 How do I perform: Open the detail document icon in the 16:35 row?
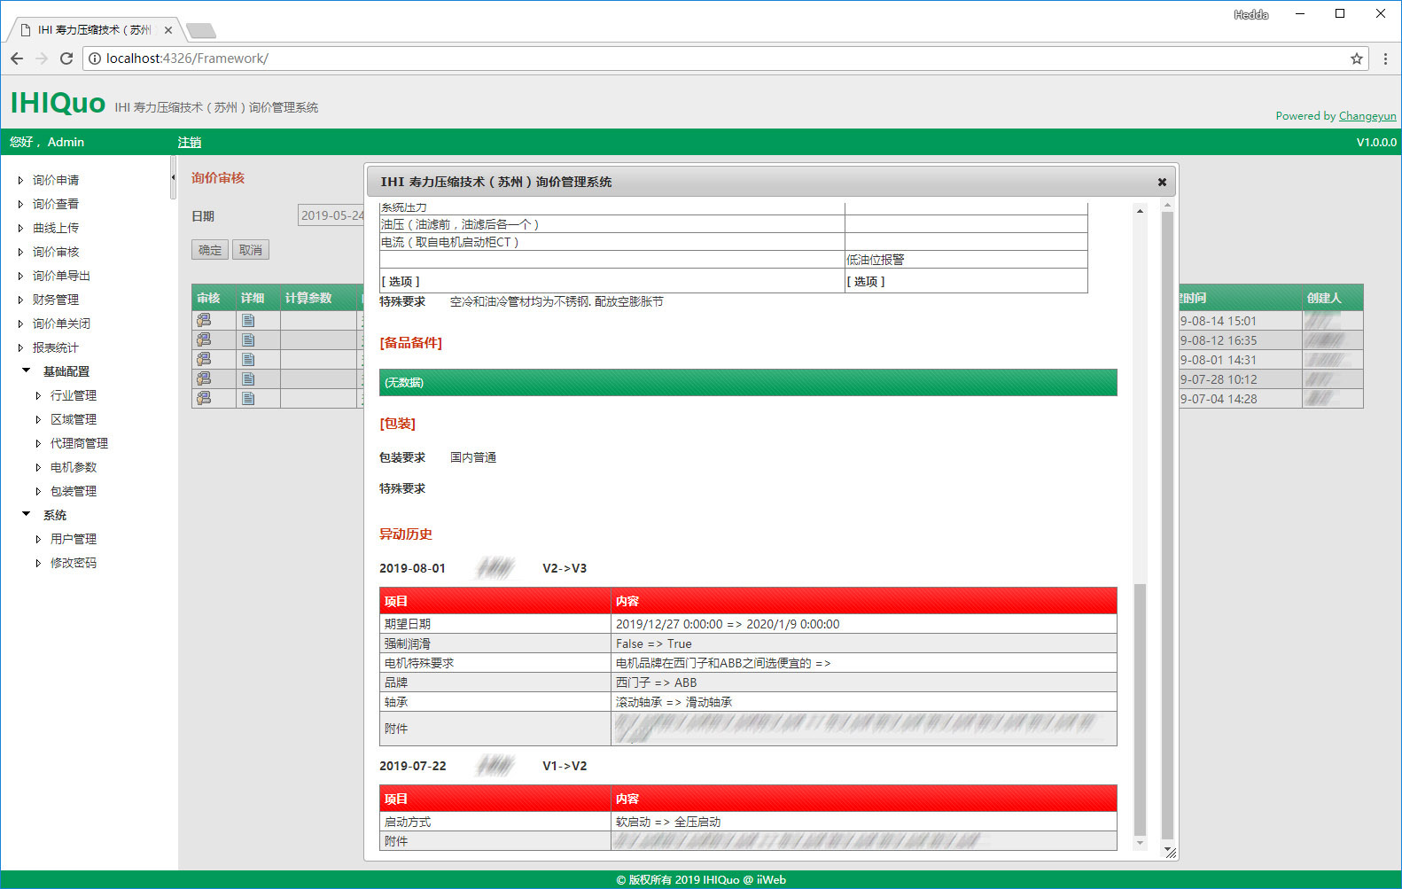tap(248, 339)
